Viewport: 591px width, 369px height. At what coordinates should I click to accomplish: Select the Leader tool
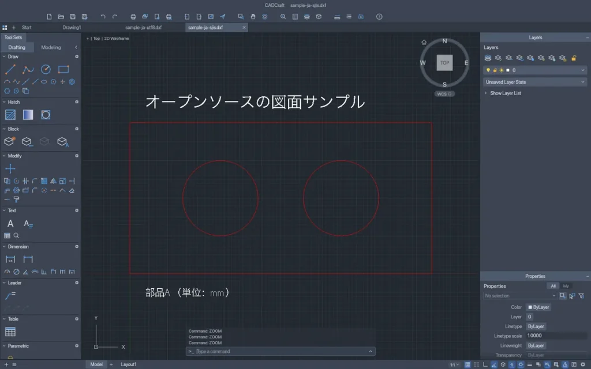[x=10, y=296]
